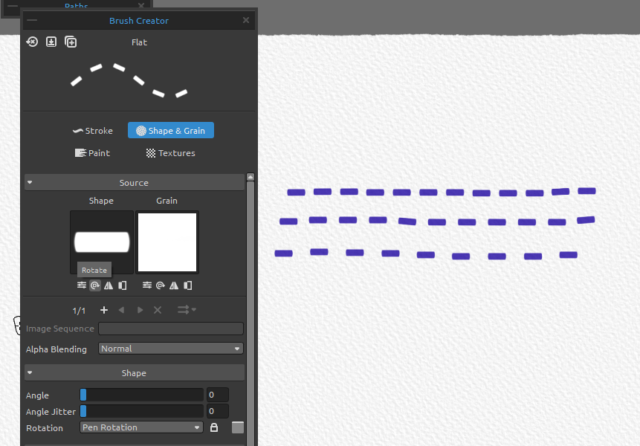Image resolution: width=640 pixels, height=446 pixels.
Task: Click the import brush shape icon
Action: (x=51, y=42)
